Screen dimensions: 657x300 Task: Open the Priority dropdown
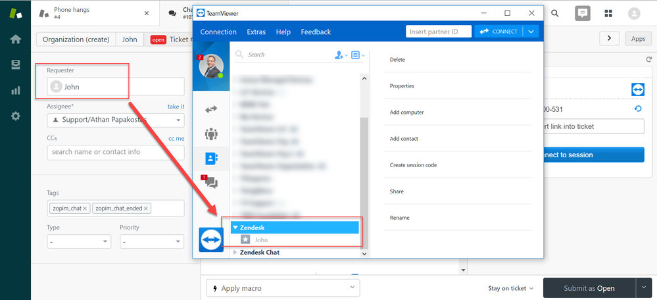[152, 241]
